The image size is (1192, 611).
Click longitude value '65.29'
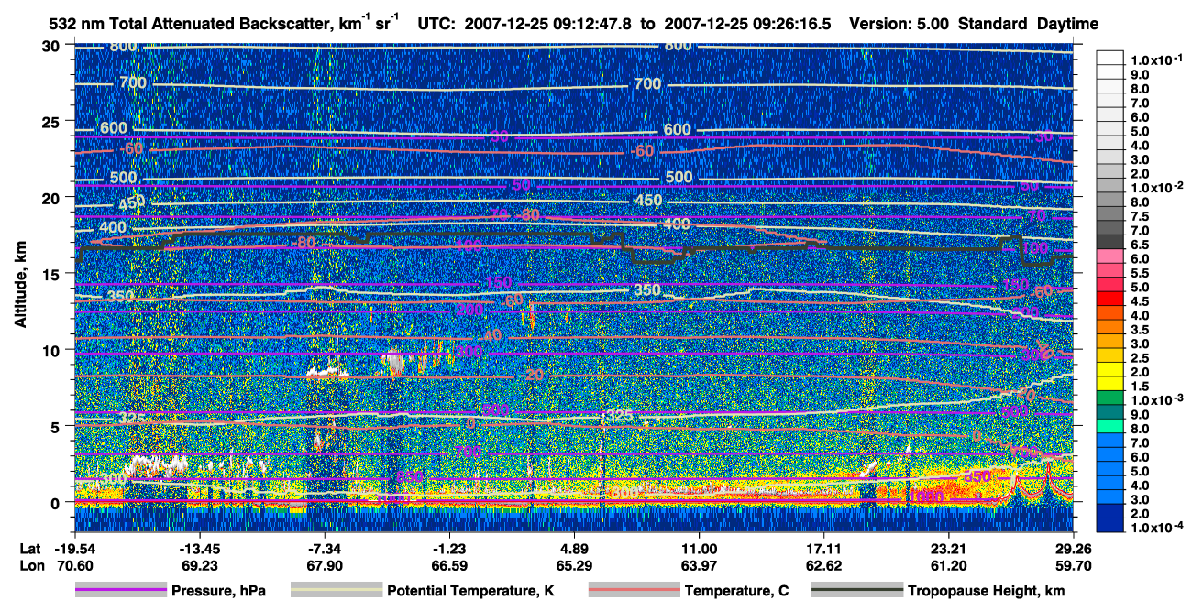[573, 565]
